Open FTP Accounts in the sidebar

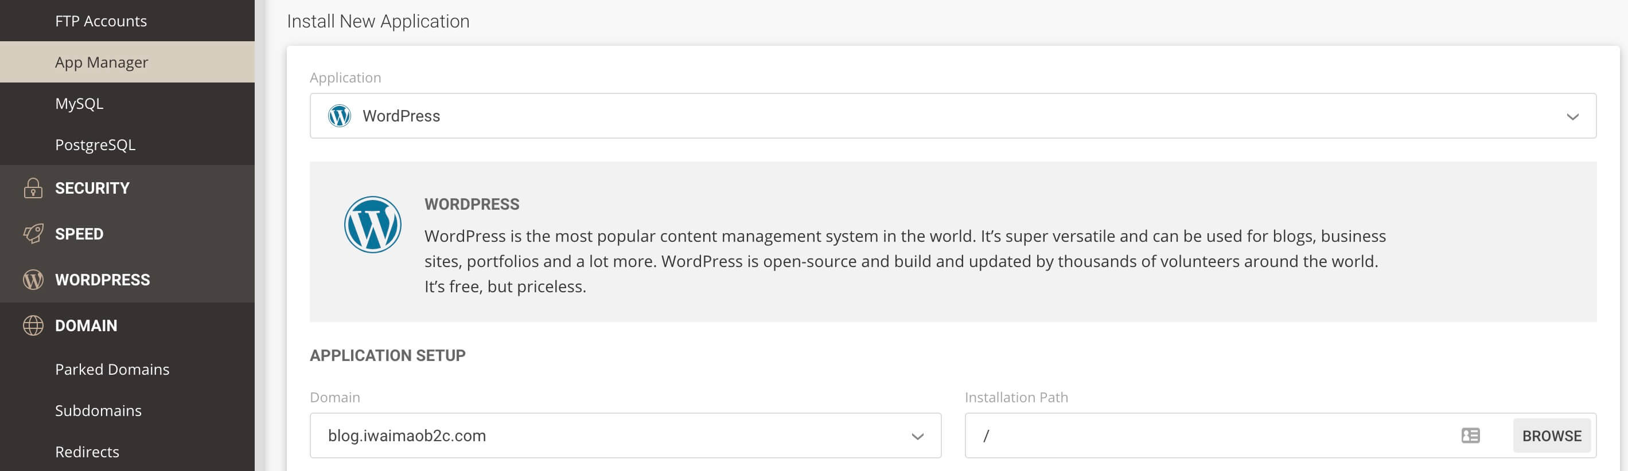click(x=100, y=21)
